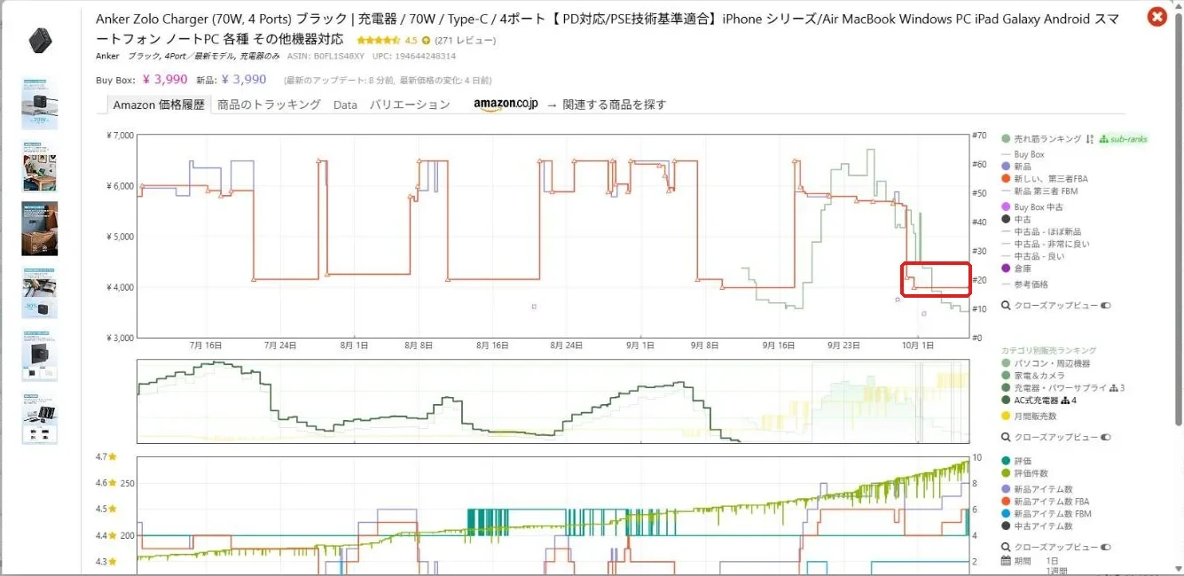Screen dimensions: 1184x576
Task: Click the star rating icons in the title
Action: point(380,41)
